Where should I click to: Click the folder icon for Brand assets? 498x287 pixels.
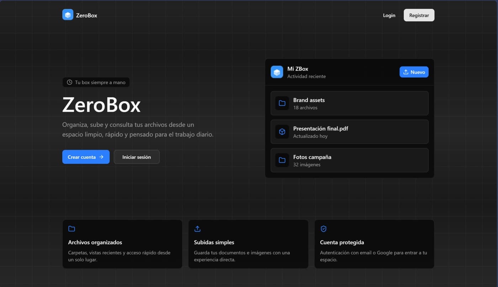pyautogui.click(x=282, y=103)
